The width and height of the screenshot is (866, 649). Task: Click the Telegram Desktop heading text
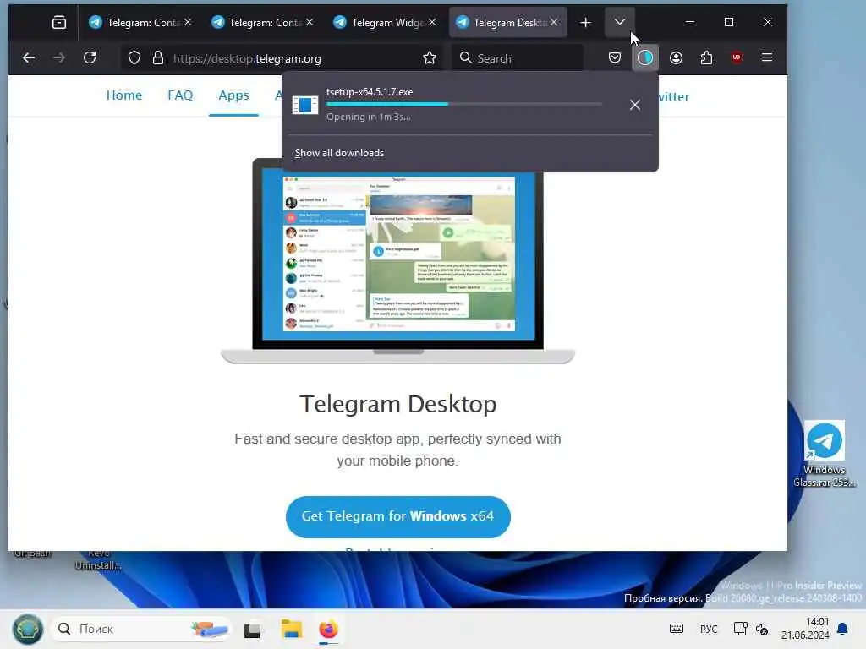pos(397,404)
